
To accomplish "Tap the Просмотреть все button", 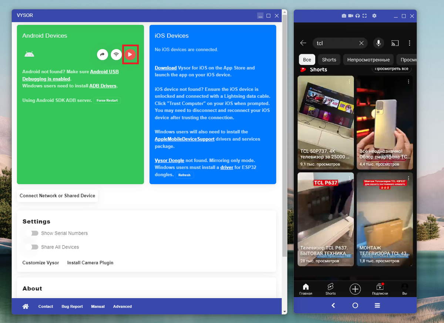I will tap(391, 69).
